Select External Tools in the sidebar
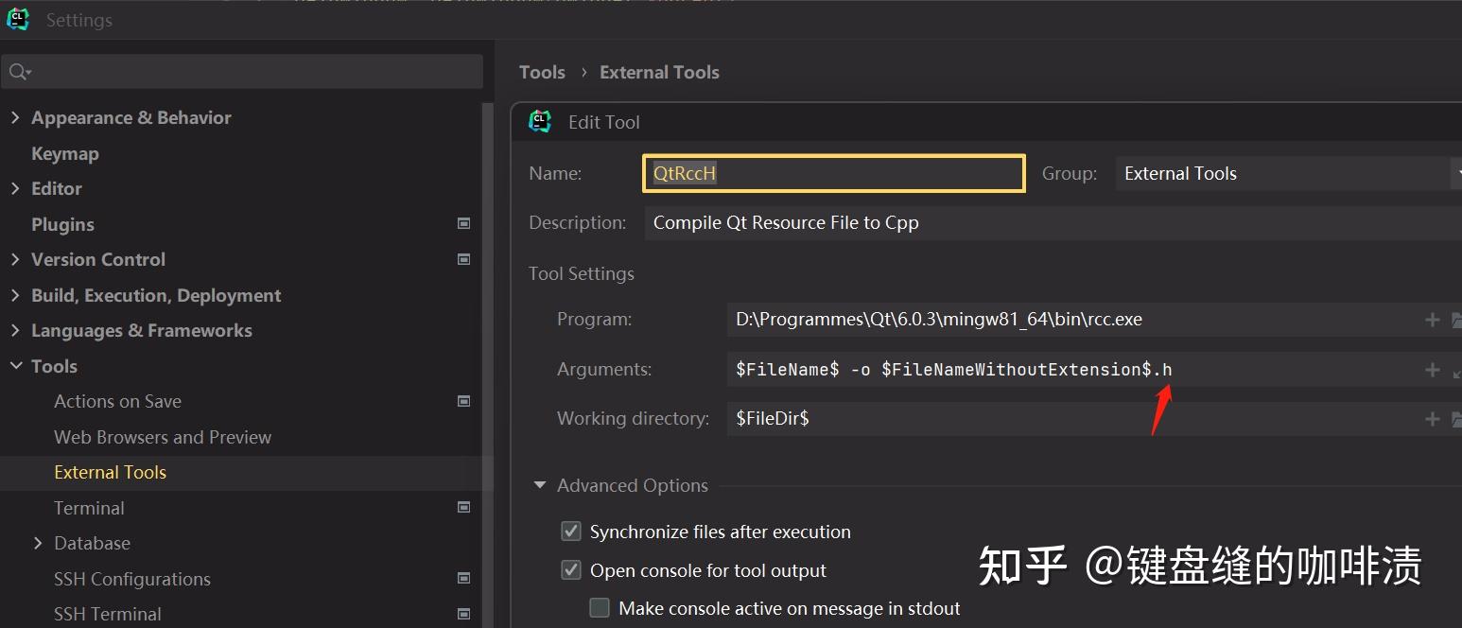1462x628 pixels. pyautogui.click(x=111, y=472)
